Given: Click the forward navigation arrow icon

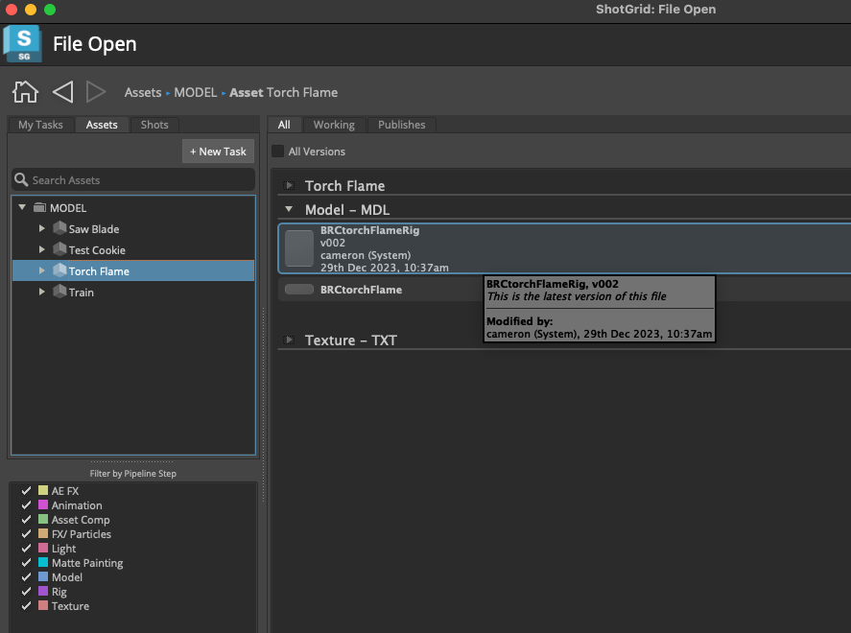Looking at the screenshot, I should click(96, 92).
